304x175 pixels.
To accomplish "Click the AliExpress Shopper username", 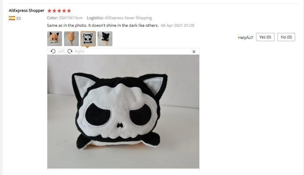I will coord(27,10).
